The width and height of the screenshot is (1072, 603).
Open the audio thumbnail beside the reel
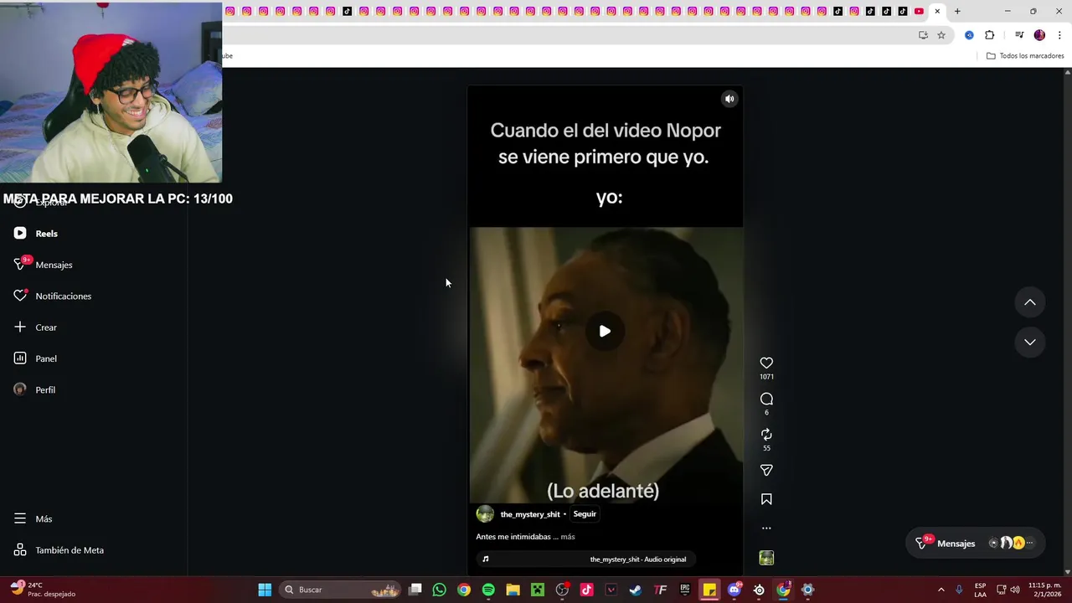coord(766,558)
